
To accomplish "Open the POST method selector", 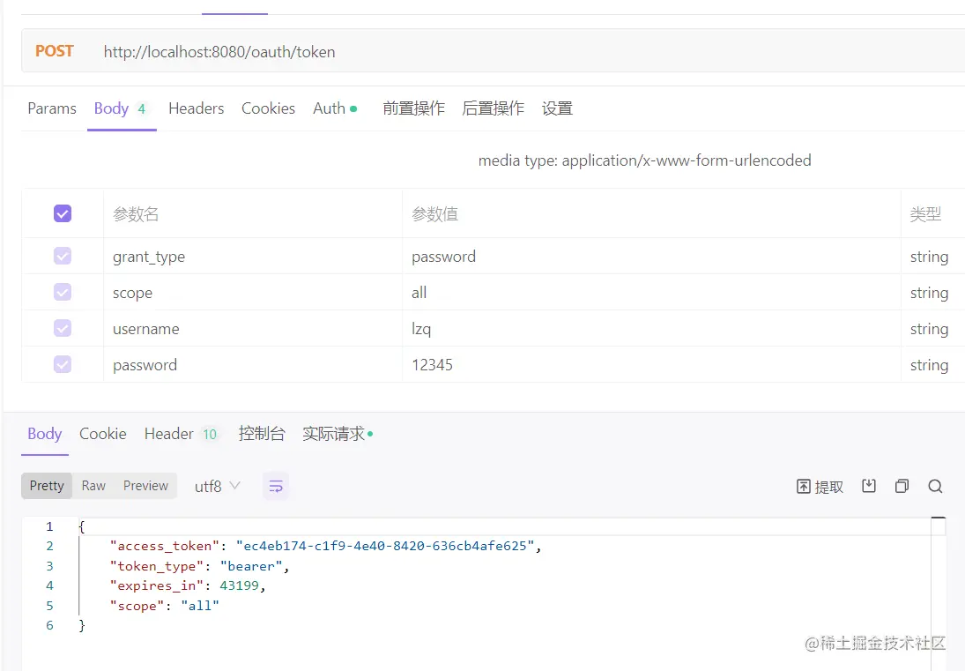I will [x=54, y=51].
